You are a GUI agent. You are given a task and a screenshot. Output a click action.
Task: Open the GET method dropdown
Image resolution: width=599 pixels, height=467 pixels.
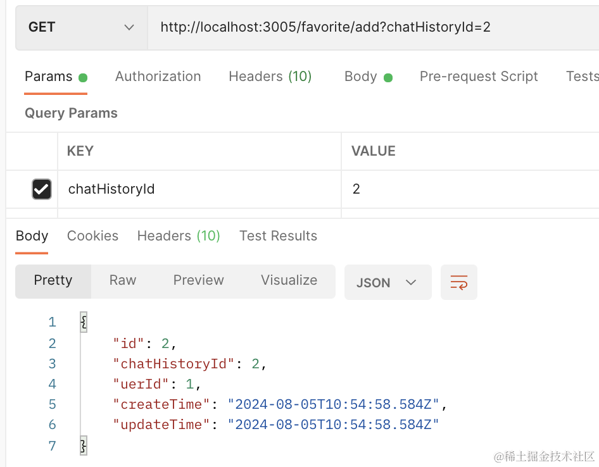[x=81, y=27]
